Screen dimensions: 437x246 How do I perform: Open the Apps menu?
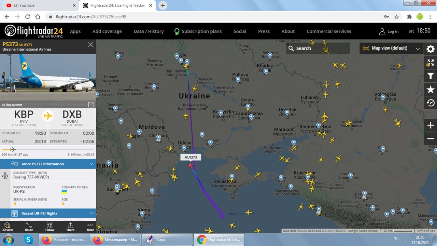coord(75,31)
